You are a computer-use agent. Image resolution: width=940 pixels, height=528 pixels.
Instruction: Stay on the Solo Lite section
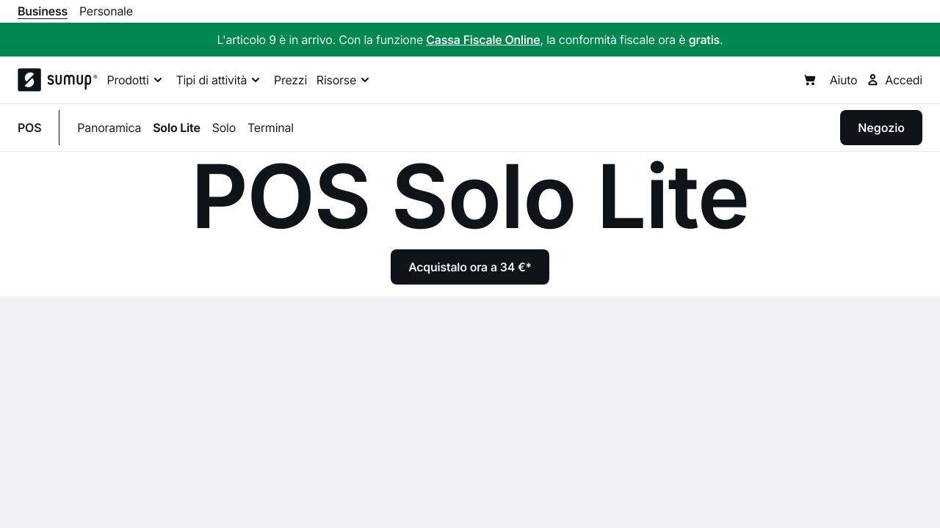point(176,128)
